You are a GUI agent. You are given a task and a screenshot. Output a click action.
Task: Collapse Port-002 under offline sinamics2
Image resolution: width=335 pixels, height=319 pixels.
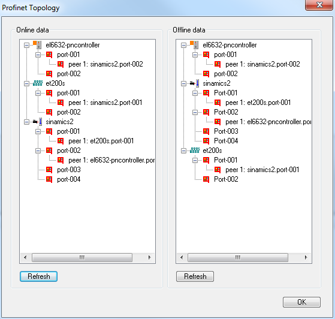click(x=195, y=112)
